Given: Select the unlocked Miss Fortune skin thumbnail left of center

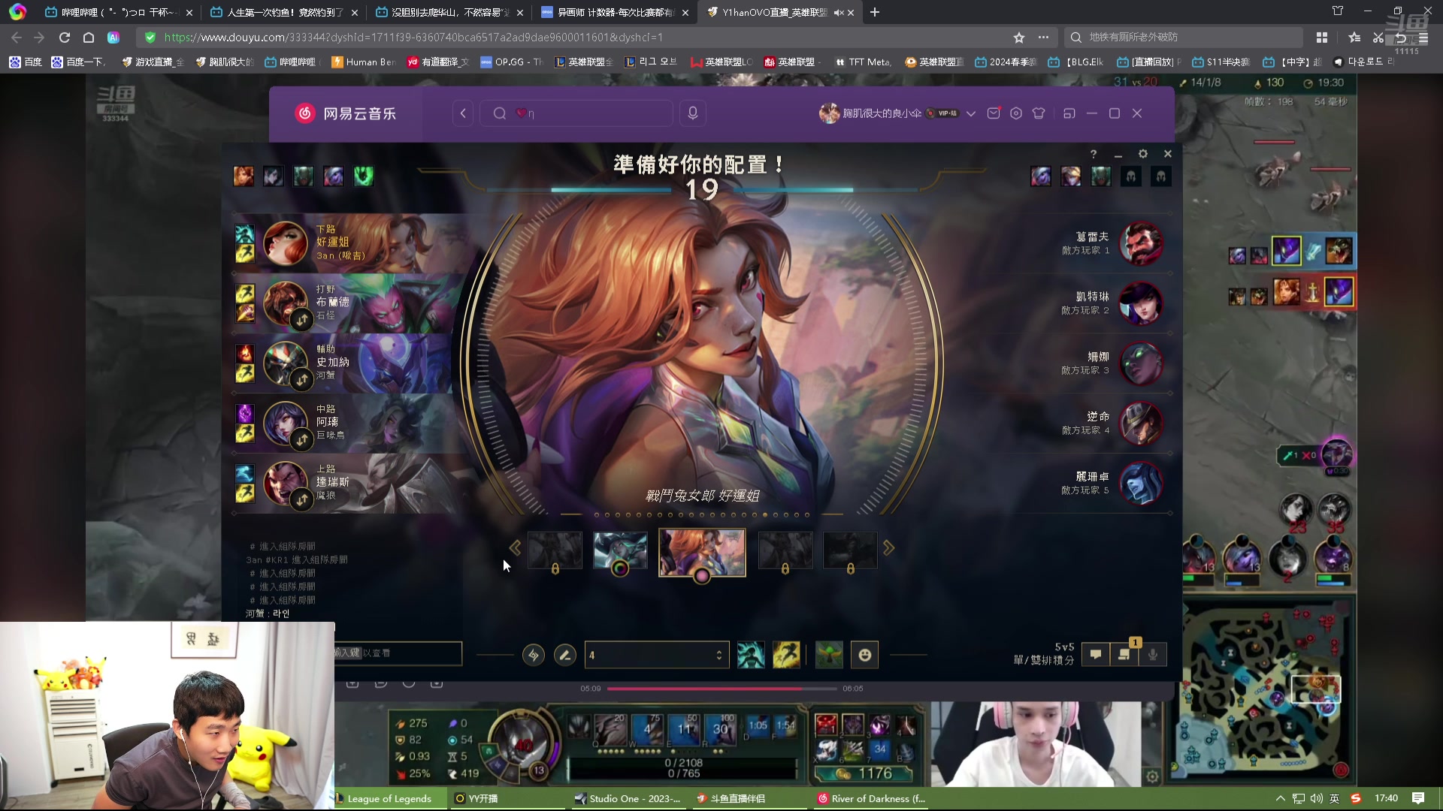Looking at the screenshot, I should 620,550.
